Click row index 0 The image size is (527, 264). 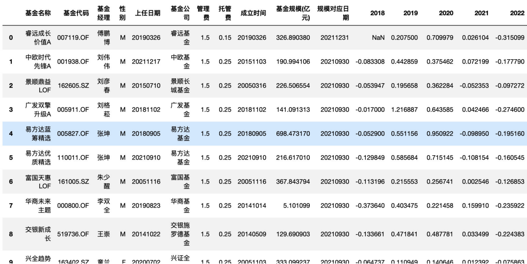(x=11, y=38)
